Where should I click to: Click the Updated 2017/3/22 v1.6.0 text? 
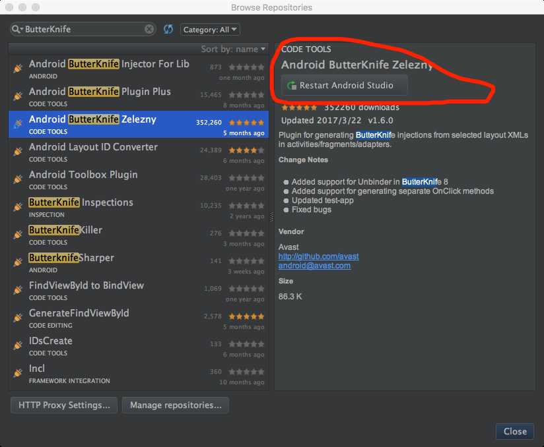pyautogui.click(x=337, y=121)
